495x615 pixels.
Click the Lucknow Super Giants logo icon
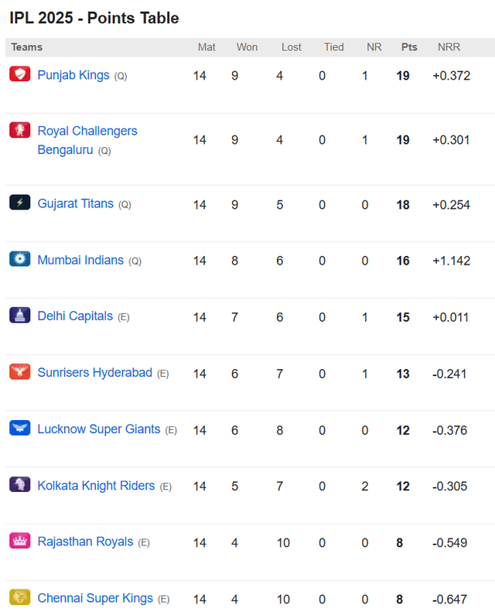point(19,428)
